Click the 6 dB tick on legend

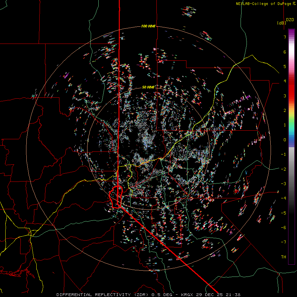(x=285, y=52)
